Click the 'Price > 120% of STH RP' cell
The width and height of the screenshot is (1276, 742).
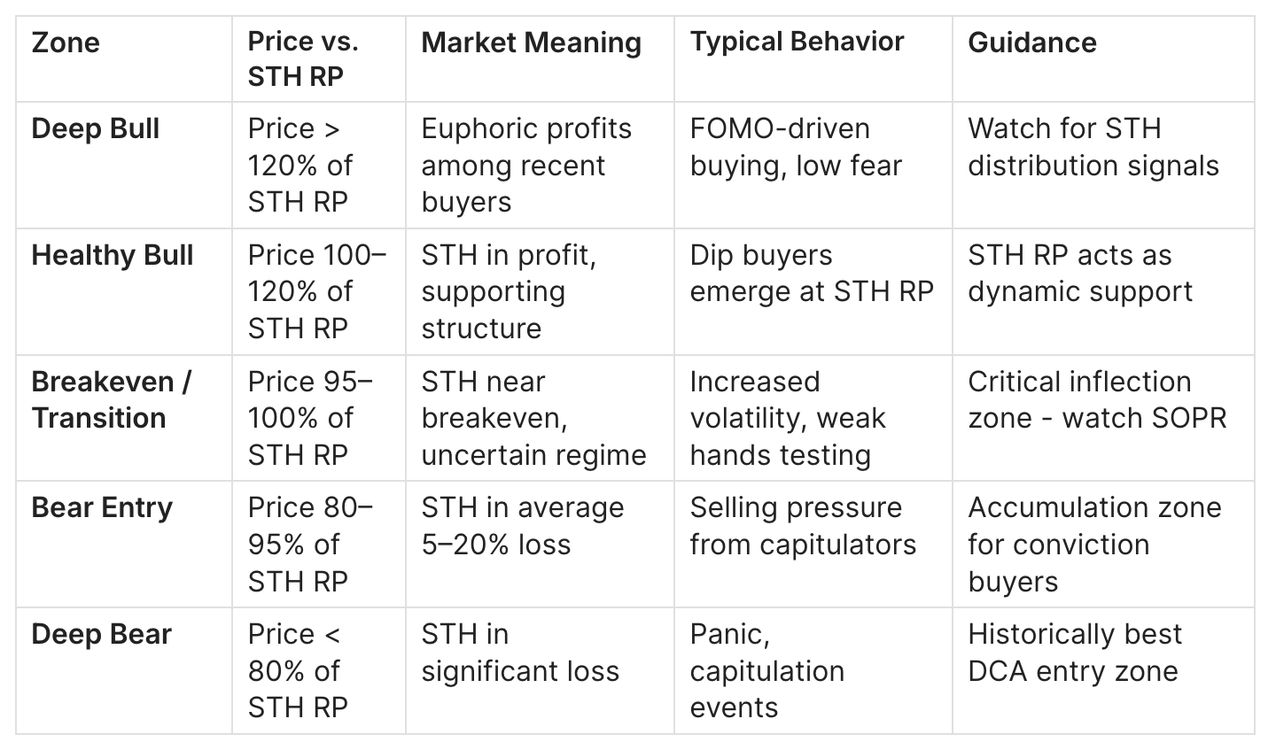300,166
